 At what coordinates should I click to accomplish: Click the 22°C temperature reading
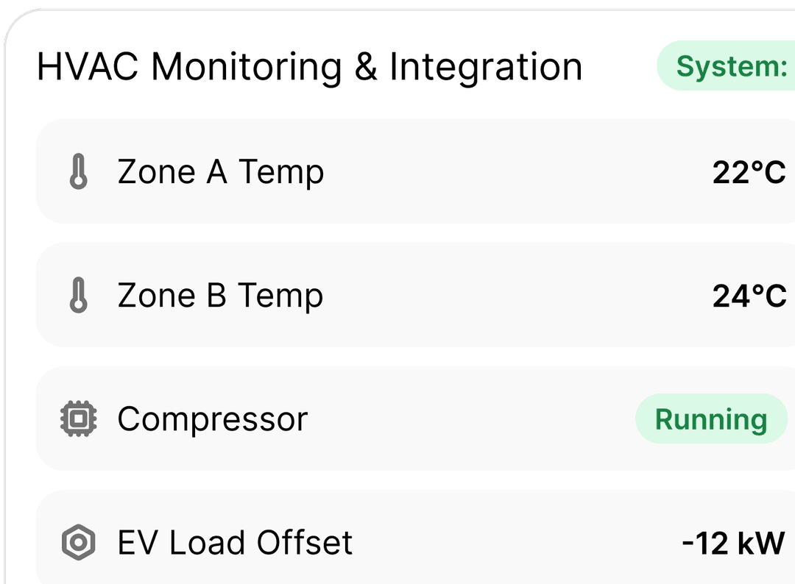point(749,172)
